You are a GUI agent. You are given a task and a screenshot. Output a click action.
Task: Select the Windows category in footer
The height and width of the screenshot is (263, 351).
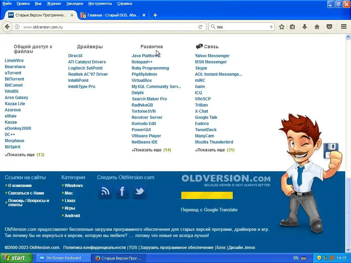click(x=74, y=185)
